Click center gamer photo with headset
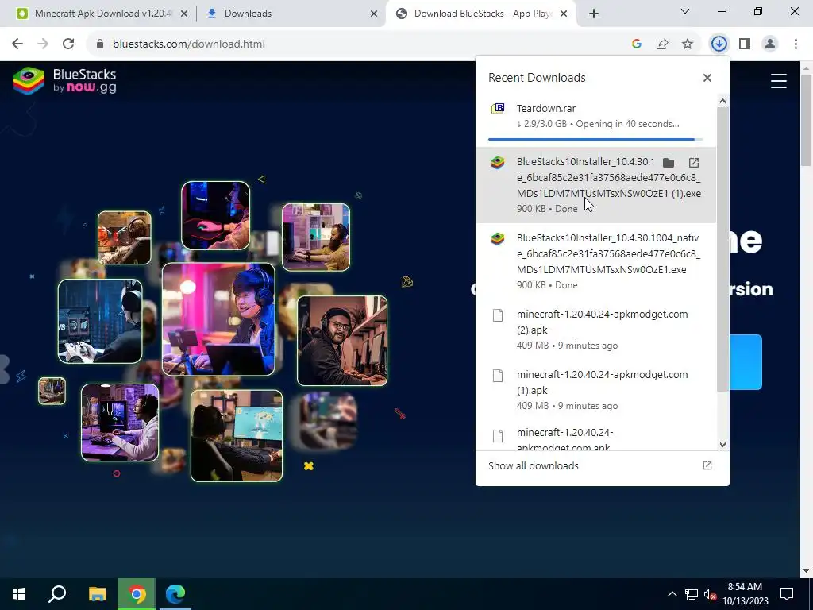This screenshot has height=610, width=813. point(218,319)
